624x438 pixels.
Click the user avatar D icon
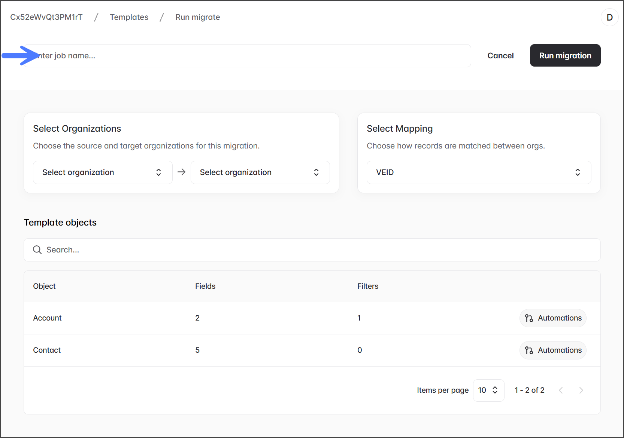click(x=609, y=17)
